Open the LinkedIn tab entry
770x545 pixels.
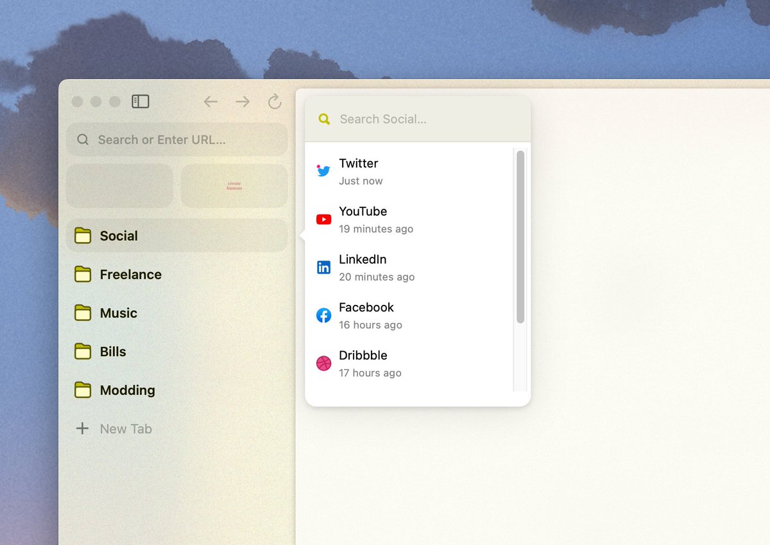(x=409, y=268)
